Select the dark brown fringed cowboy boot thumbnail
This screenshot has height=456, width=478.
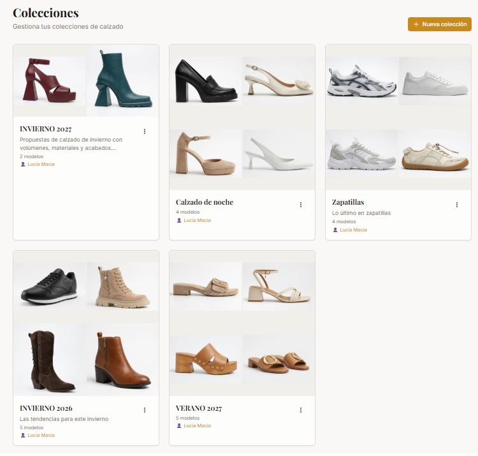(49, 360)
